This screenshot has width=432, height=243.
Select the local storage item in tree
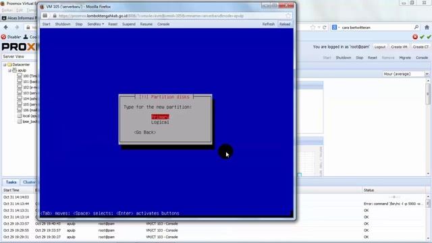click(27, 116)
